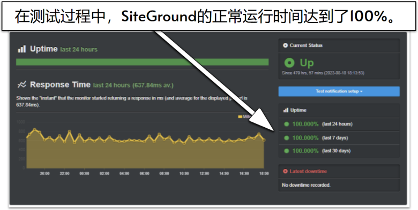
Task: Click the large Up status text
Action: point(307,63)
